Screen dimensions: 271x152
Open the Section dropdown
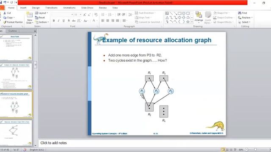click(x=42, y=22)
